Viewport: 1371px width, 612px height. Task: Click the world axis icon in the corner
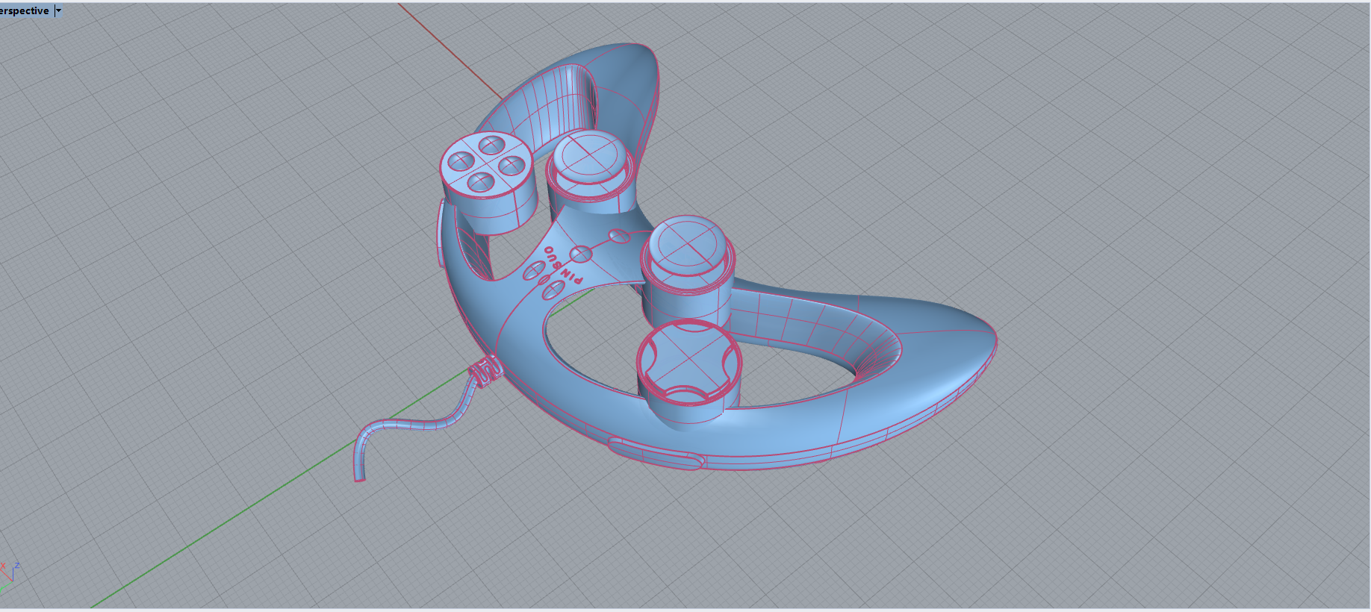[10, 571]
